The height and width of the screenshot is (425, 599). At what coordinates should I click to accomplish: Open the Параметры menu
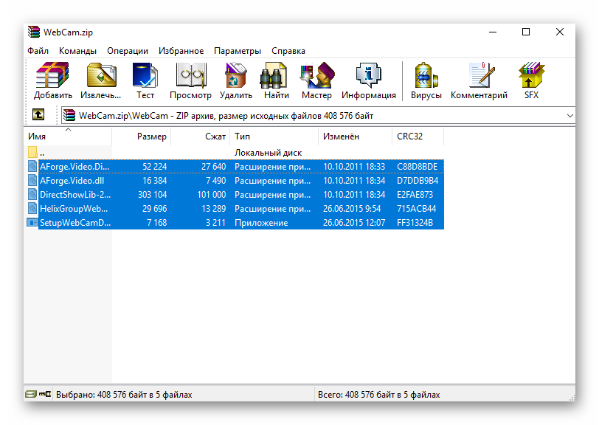coord(237,51)
